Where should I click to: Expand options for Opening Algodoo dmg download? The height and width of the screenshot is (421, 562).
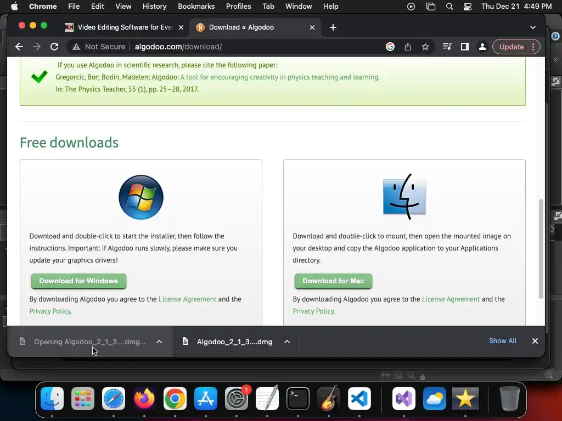159,342
